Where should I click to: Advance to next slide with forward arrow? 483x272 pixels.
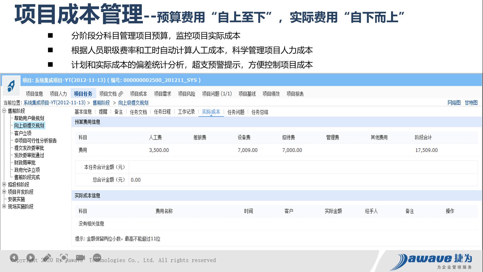(x=30, y=258)
